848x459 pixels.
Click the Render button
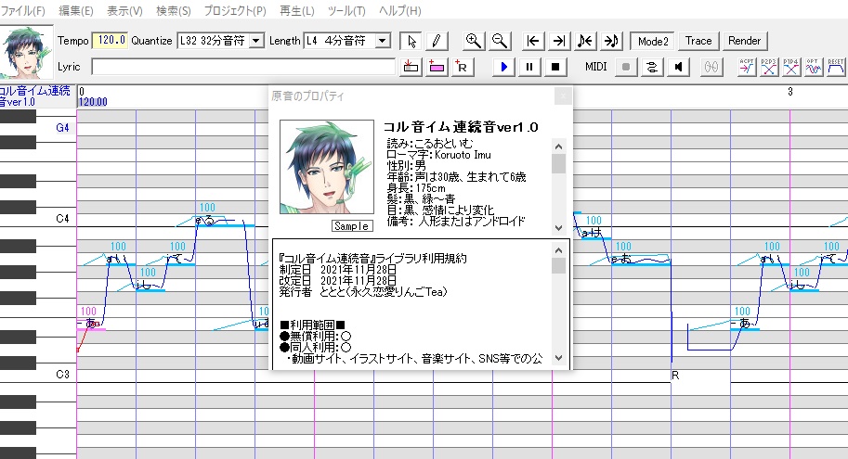click(744, 41)
